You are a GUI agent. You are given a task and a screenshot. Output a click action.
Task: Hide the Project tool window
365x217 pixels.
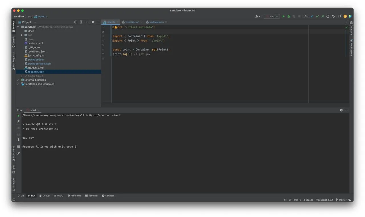pos(98,22)
